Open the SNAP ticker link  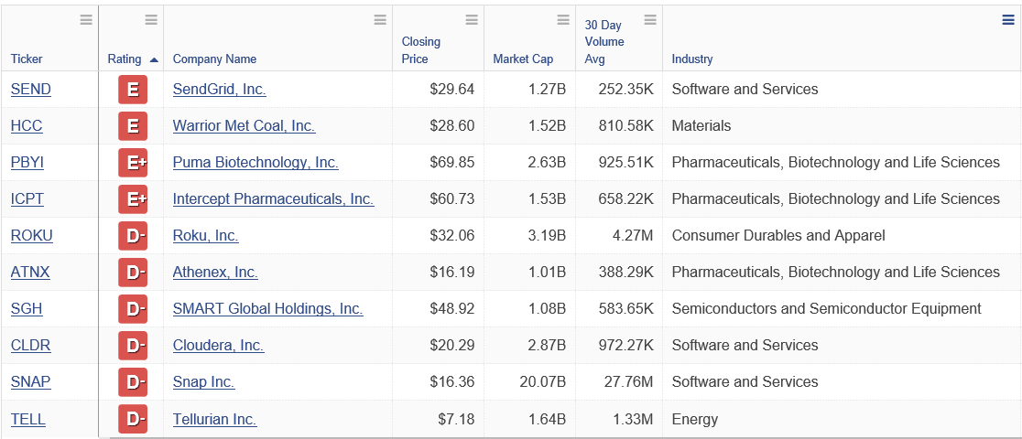point(30,381)
